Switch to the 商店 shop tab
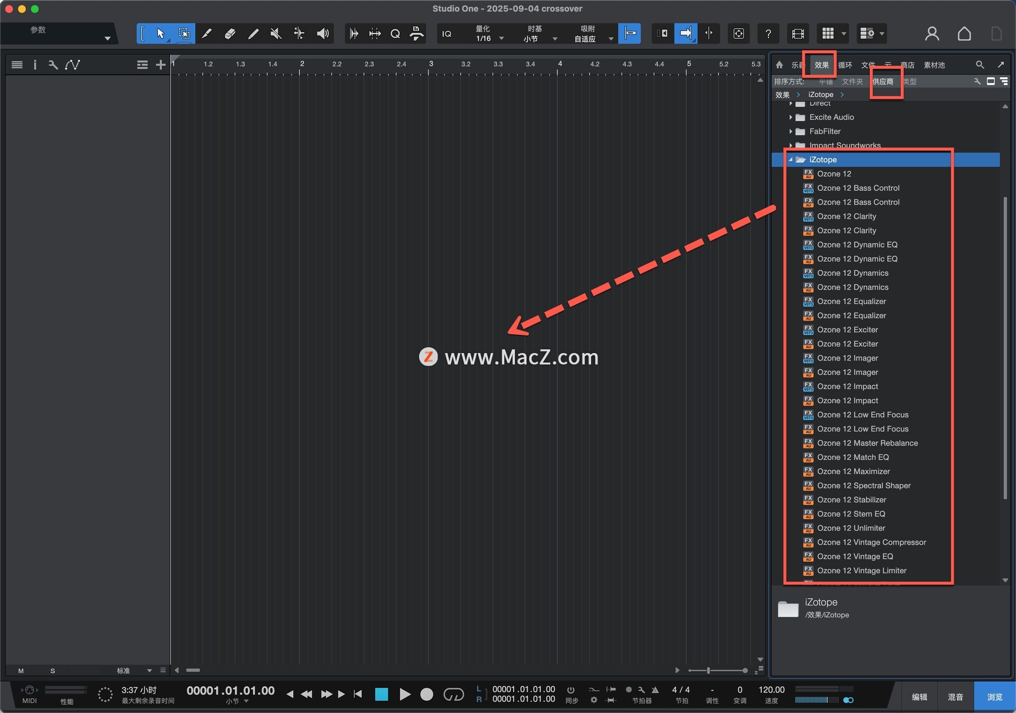The height and width of the screenshot is (713, 1016). click(908, 65)
